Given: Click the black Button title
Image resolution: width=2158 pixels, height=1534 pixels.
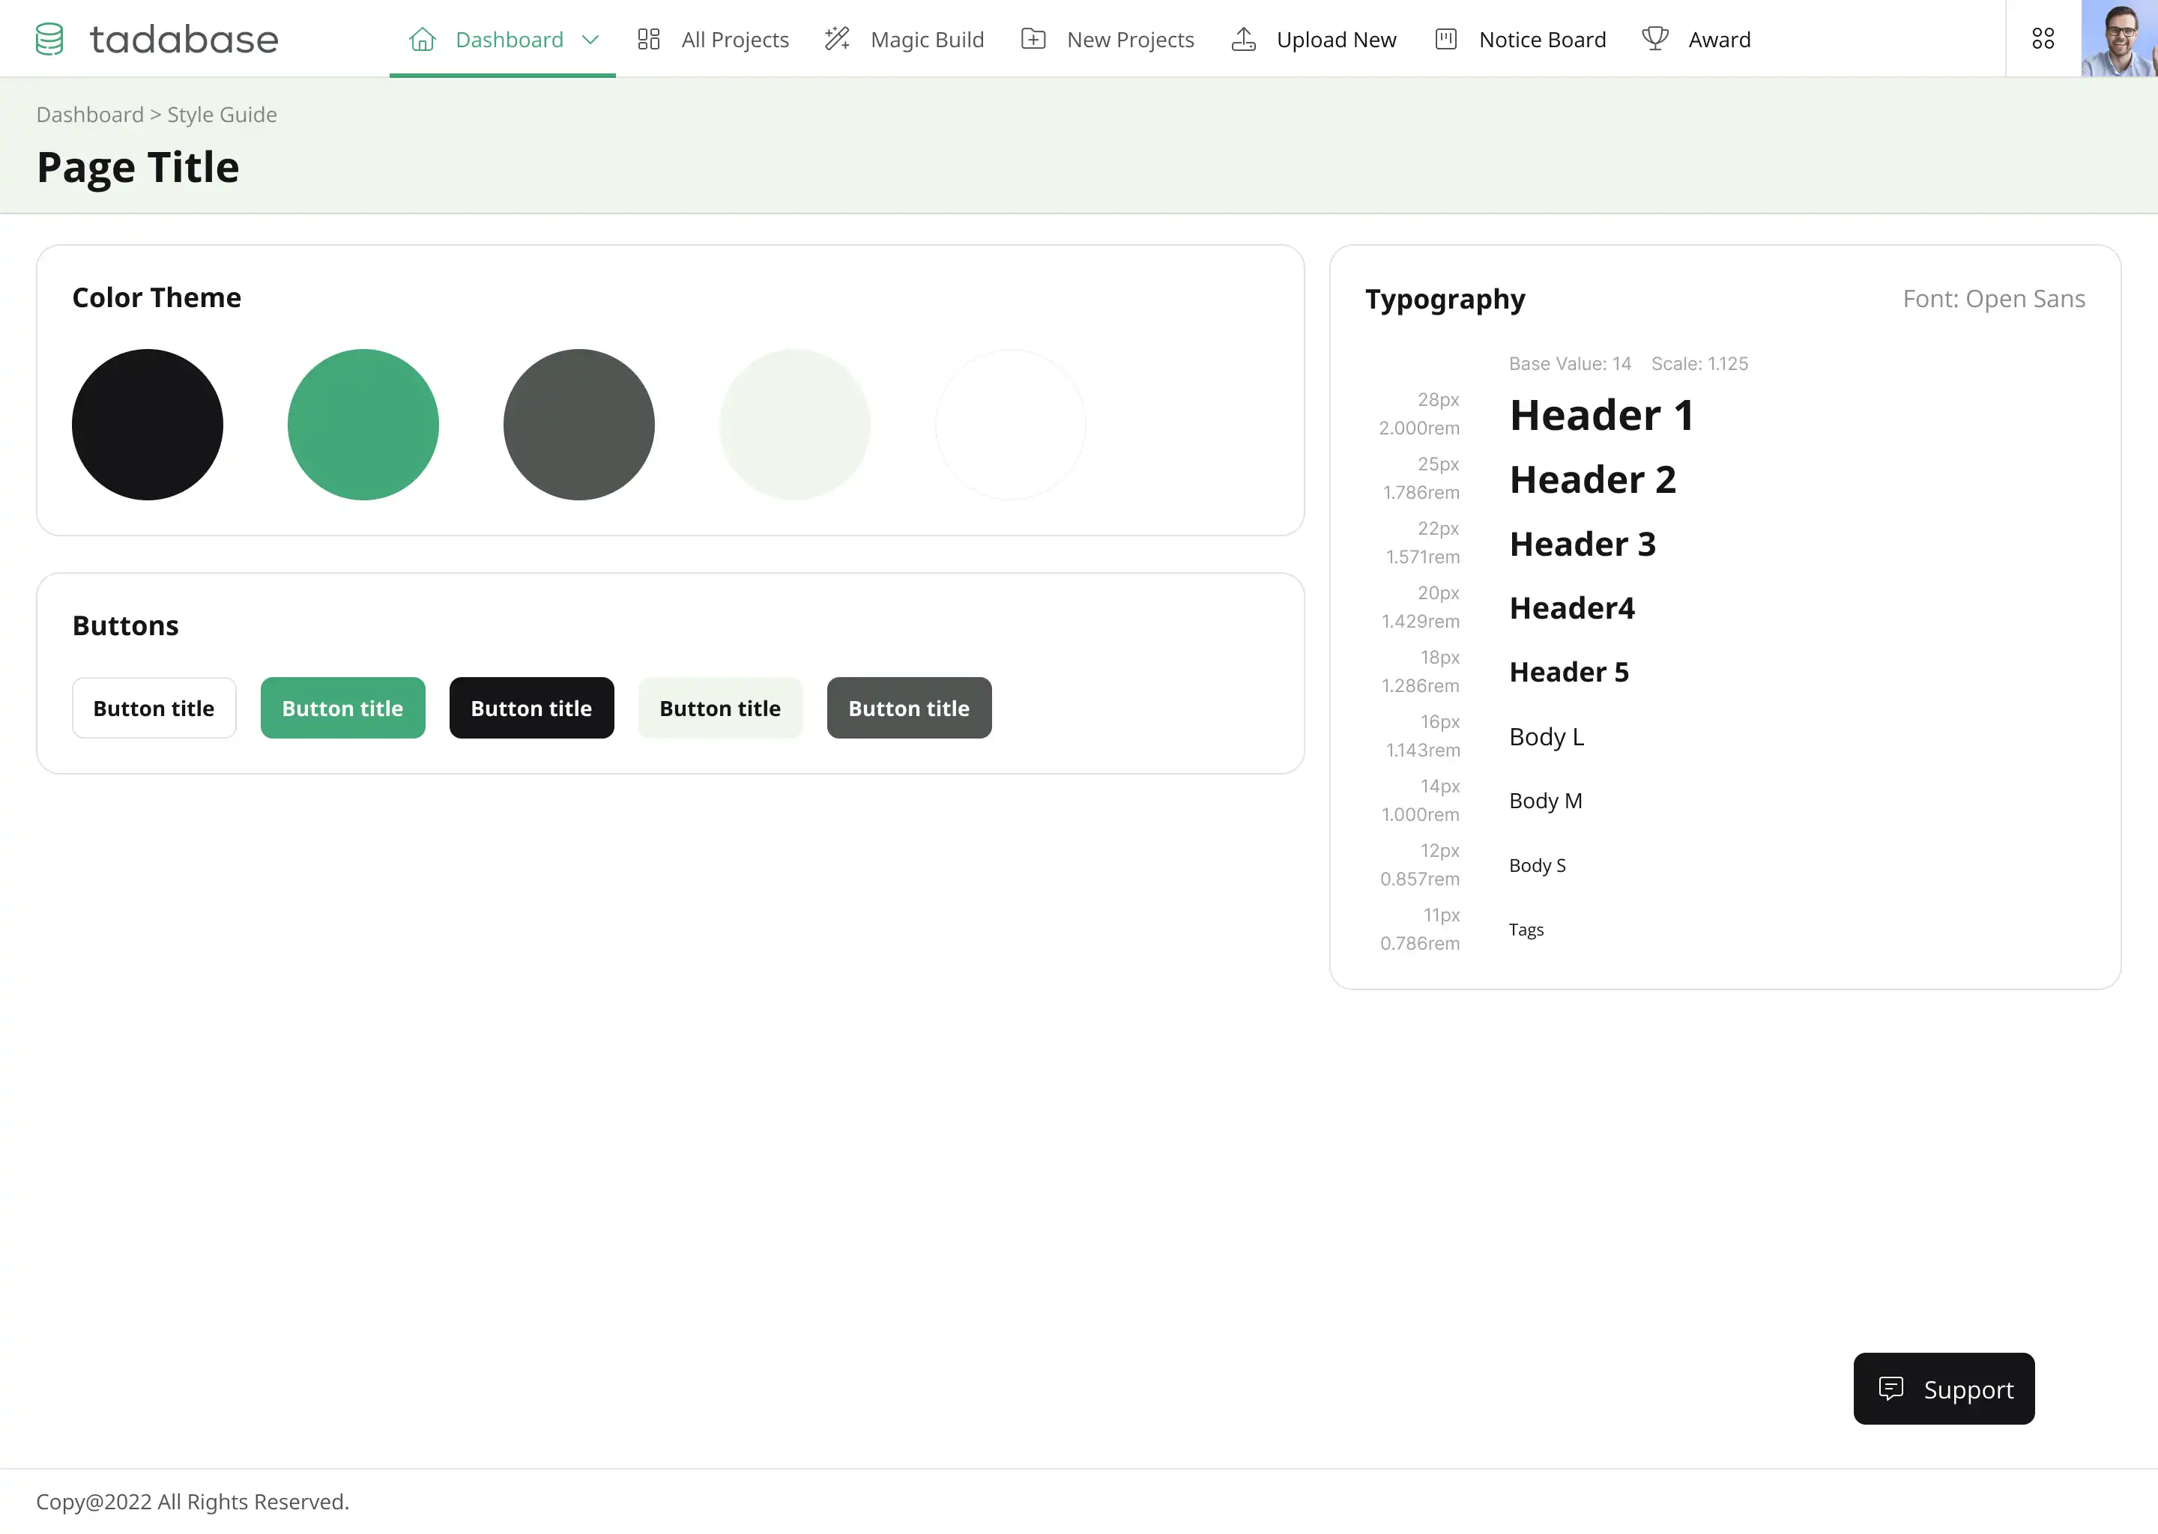Looking at the screenshot, I should [532, 708].
